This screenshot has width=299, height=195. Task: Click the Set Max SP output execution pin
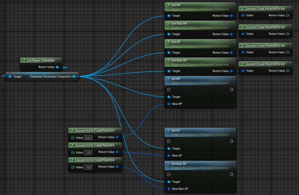232,174
